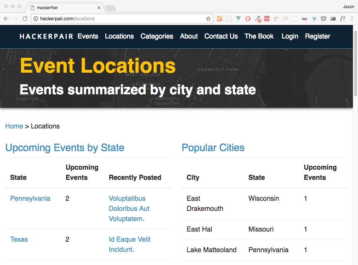Save page to Pocket extension
This screenshot has height=265, width=358.
click(x=324, y=19)
